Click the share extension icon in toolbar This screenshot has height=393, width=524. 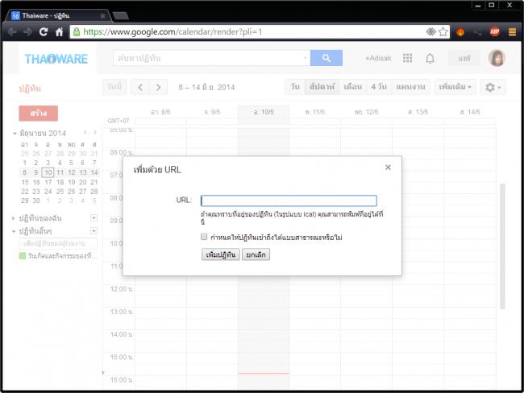(x=477, y=32)
